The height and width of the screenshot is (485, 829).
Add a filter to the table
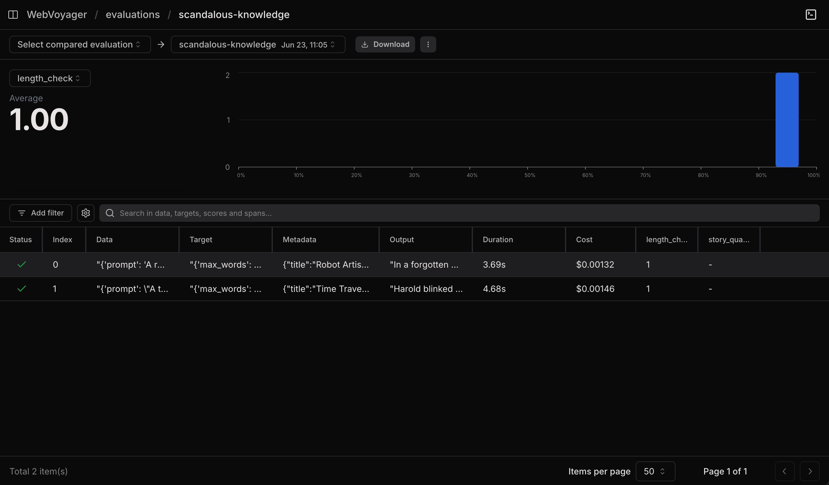click(40, 213)
